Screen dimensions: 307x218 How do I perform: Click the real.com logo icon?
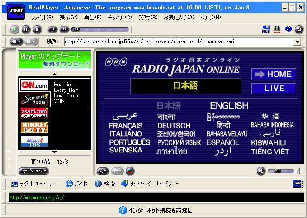(x=298, y=184)
